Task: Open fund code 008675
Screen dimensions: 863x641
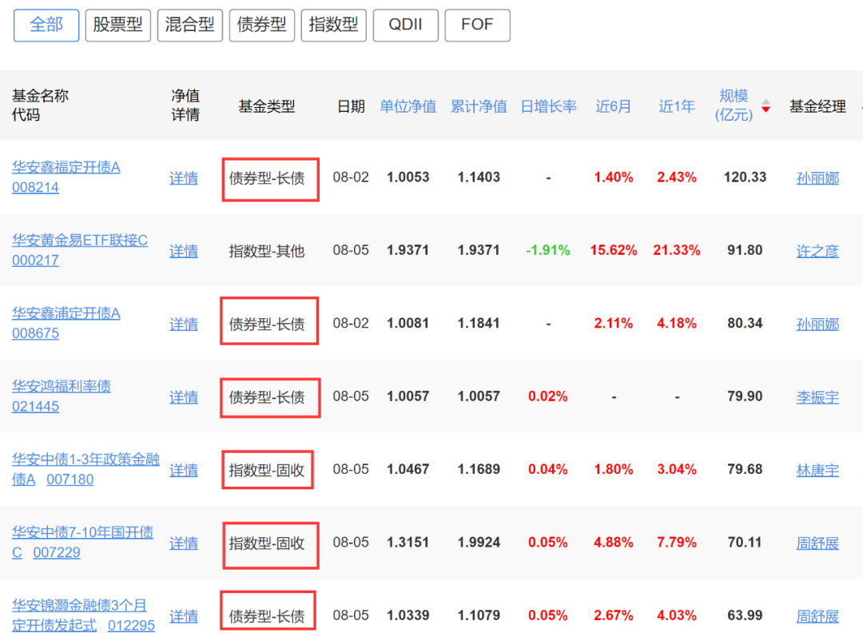Action: (35, 334)
